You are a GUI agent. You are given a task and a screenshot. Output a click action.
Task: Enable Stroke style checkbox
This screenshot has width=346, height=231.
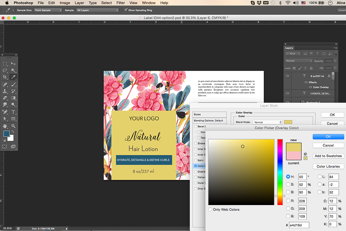(196, 143)
